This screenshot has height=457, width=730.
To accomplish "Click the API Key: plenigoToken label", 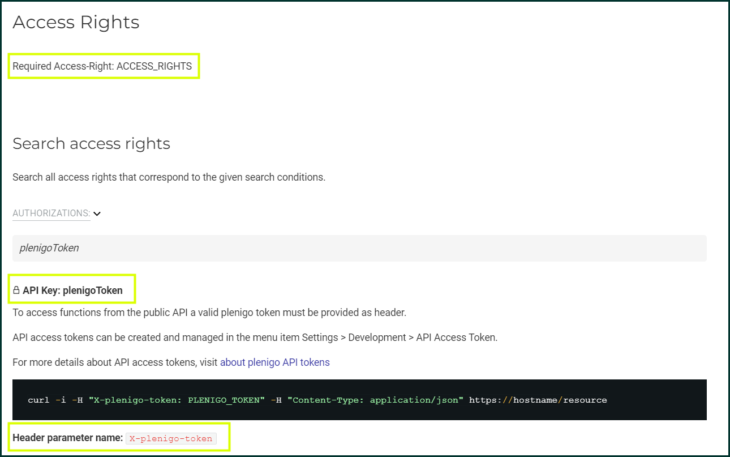I will coord(72,291).
